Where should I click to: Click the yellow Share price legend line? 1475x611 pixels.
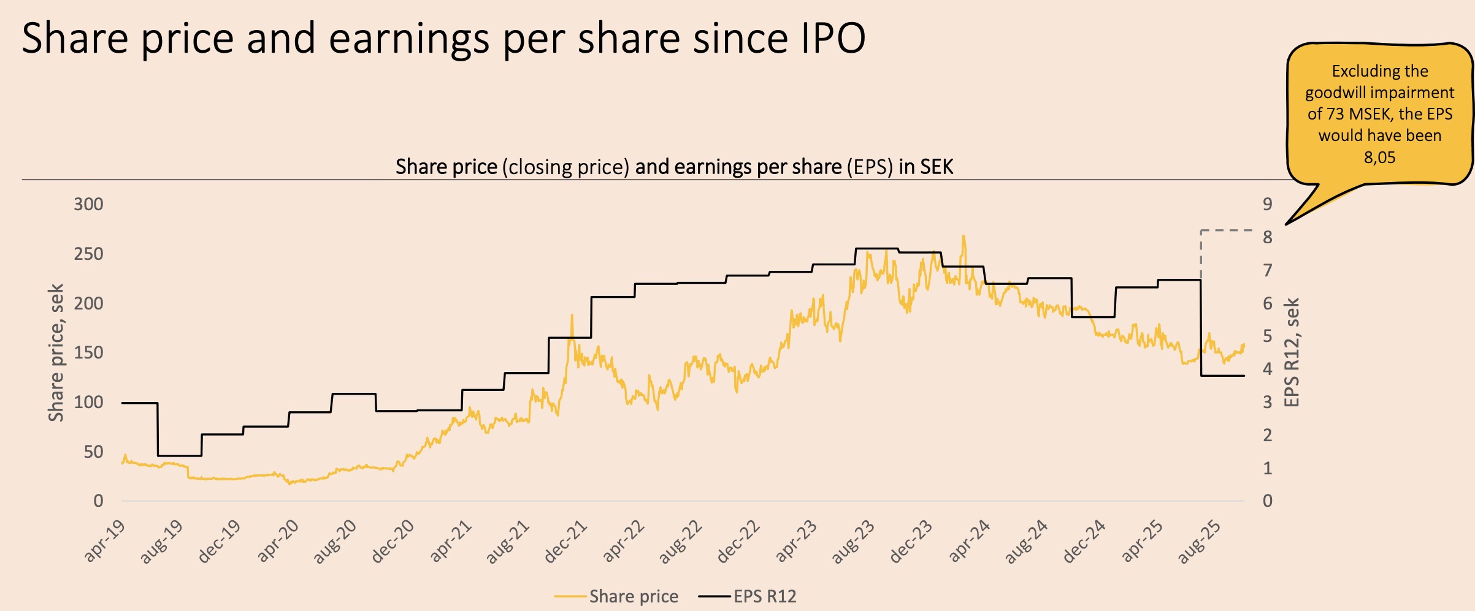click(570, 596)
